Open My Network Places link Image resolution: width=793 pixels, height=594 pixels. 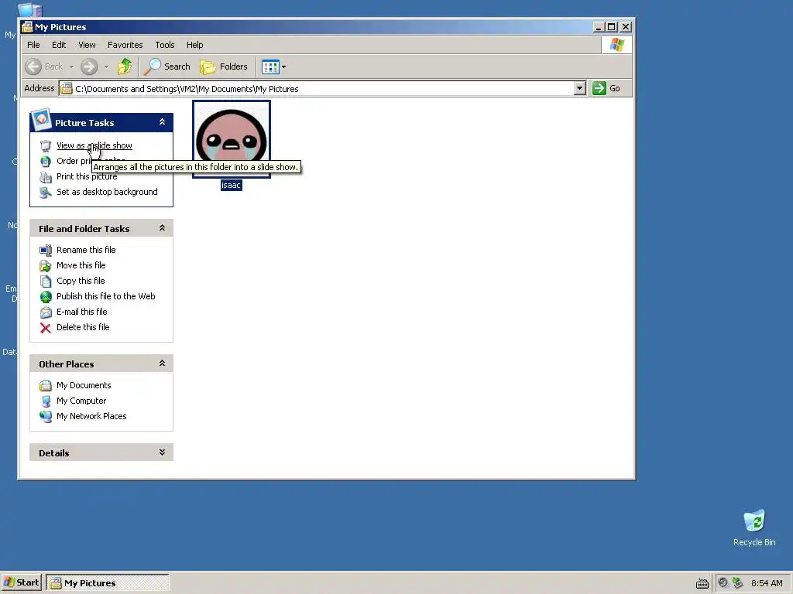click(x=91, y=416)
